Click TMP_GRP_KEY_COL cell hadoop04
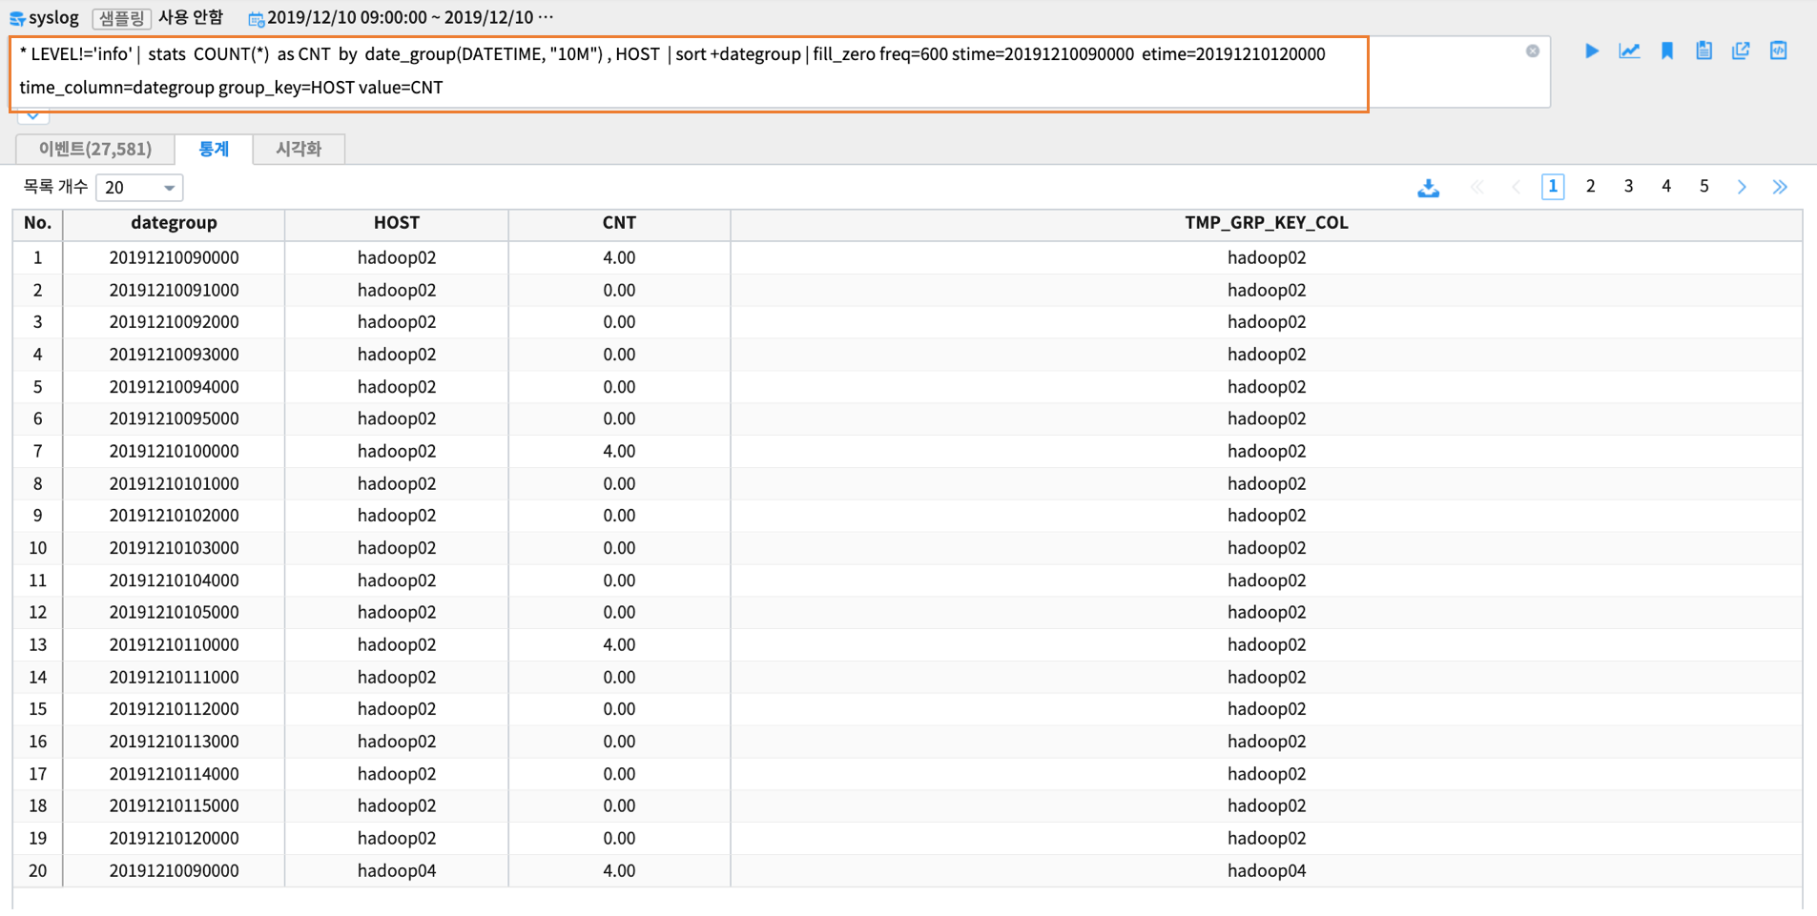Screen dimensions: 1817x916 (1267, 871)
